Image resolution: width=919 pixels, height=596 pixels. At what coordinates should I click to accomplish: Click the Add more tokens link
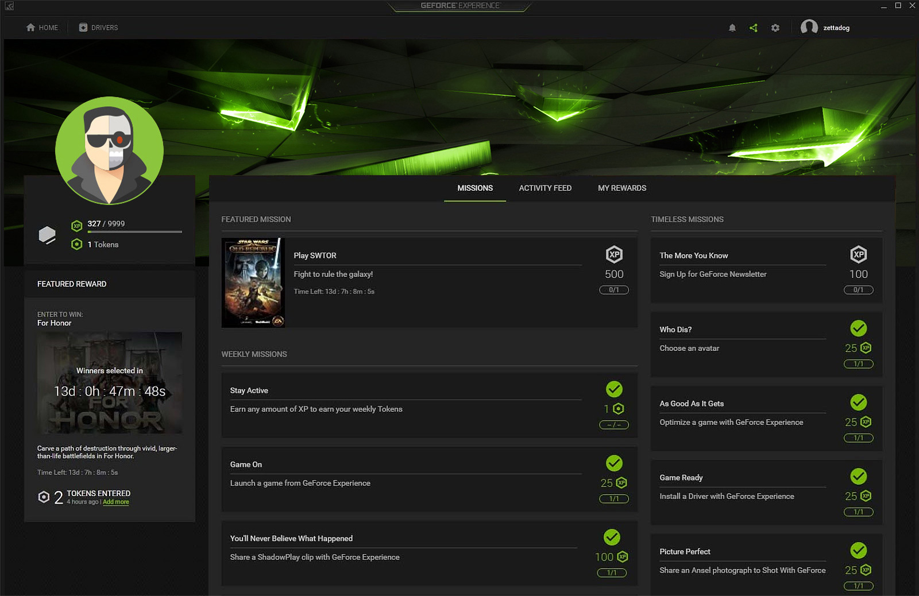click(116, 502)
